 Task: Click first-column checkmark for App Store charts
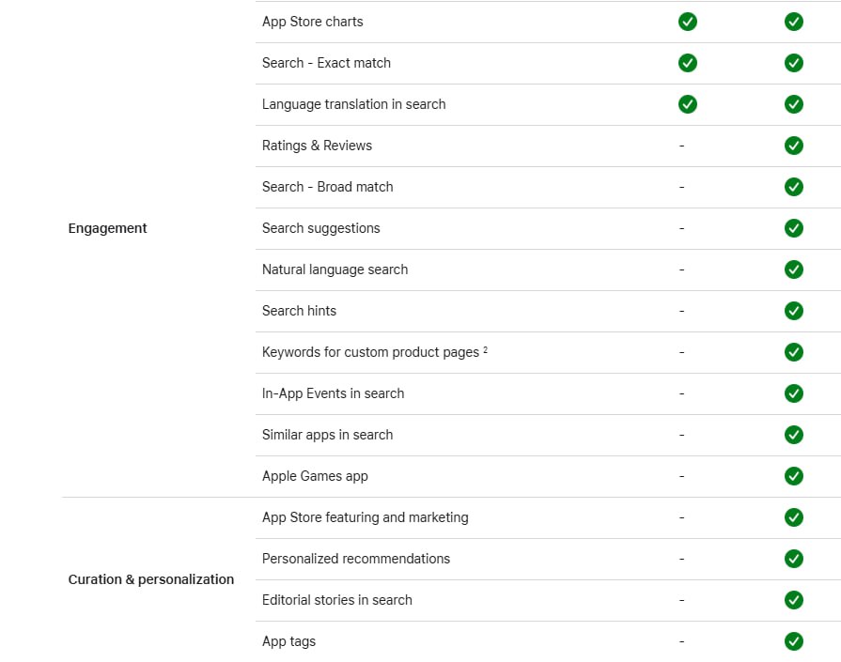[688, 22]
